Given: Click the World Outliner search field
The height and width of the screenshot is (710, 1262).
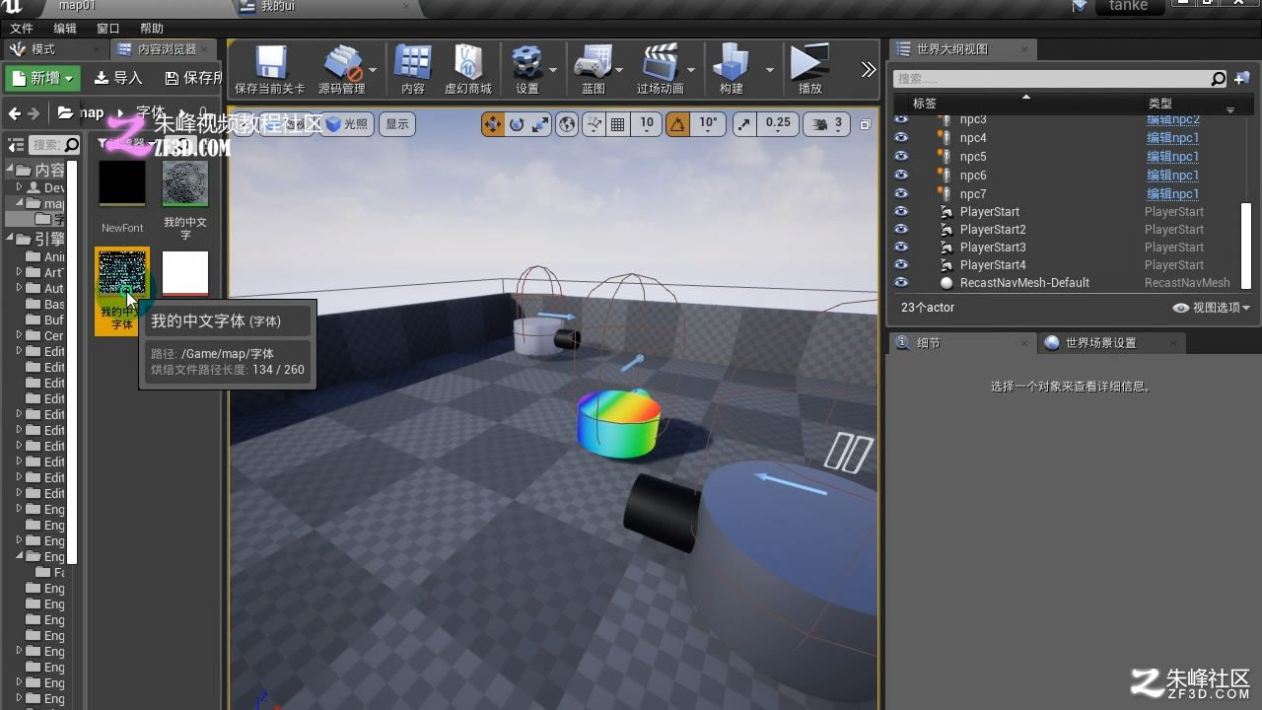Looking at the screenshot, I should [x=1060, y=79].
